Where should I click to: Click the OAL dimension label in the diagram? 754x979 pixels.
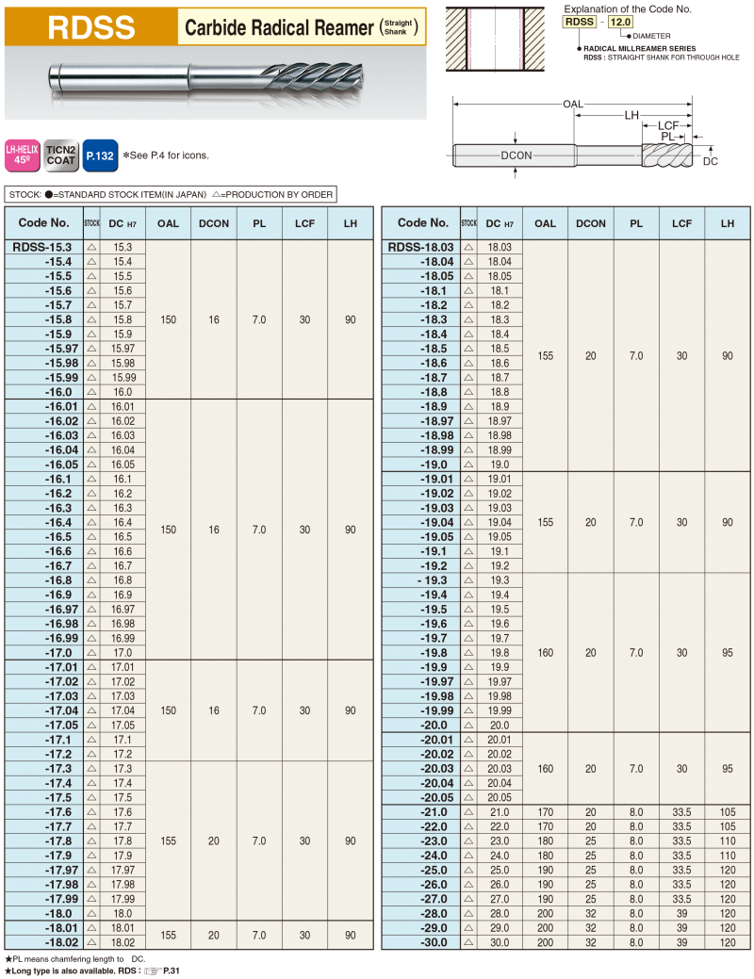572,104
